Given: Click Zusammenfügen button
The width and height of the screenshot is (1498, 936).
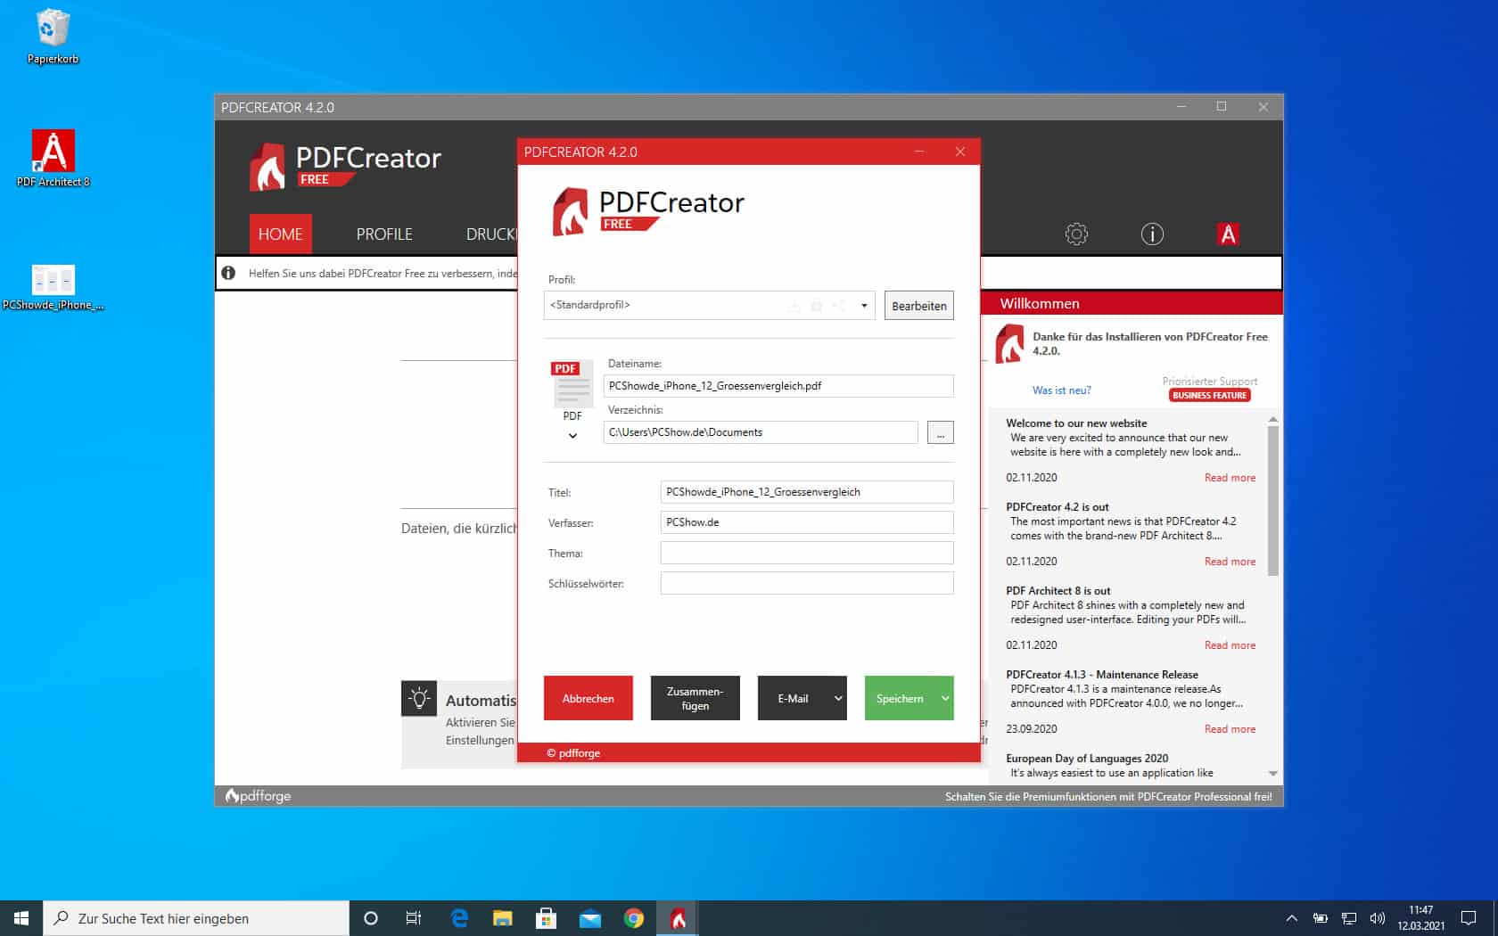Looking at the screenshot, I should 695,698.
